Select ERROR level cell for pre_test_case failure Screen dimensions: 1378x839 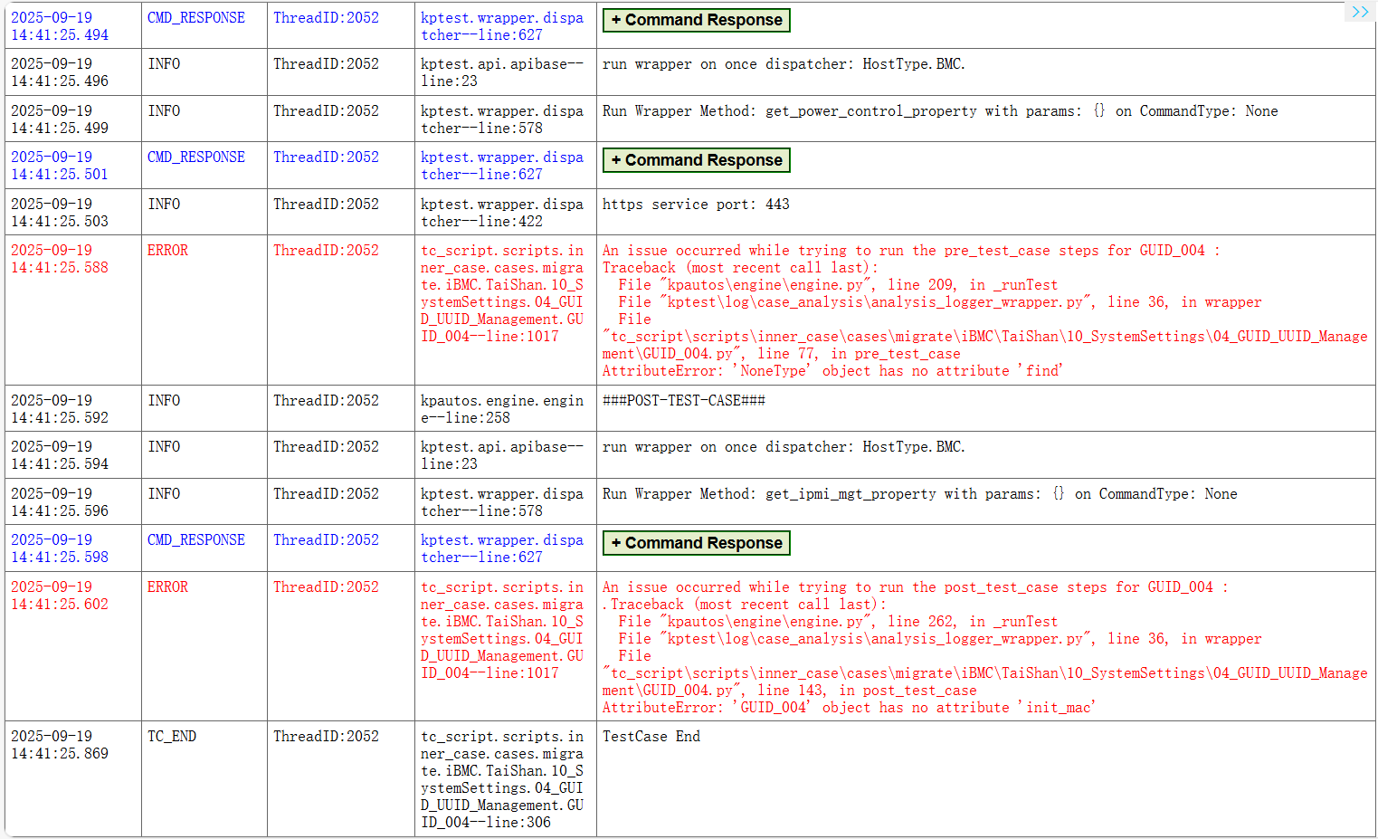click(168, 251)
